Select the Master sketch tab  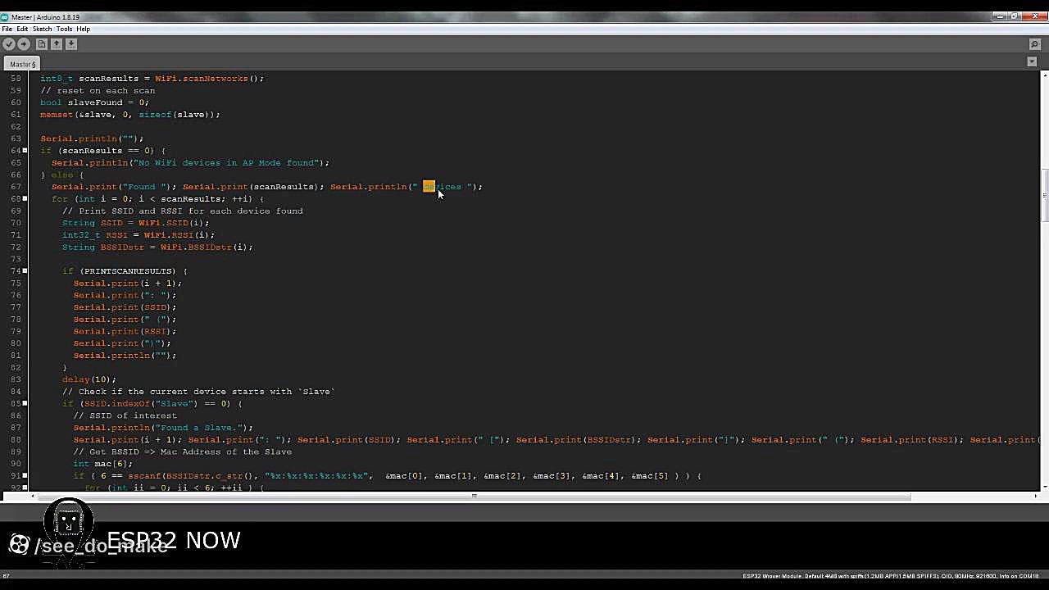(x=22, y=64)
